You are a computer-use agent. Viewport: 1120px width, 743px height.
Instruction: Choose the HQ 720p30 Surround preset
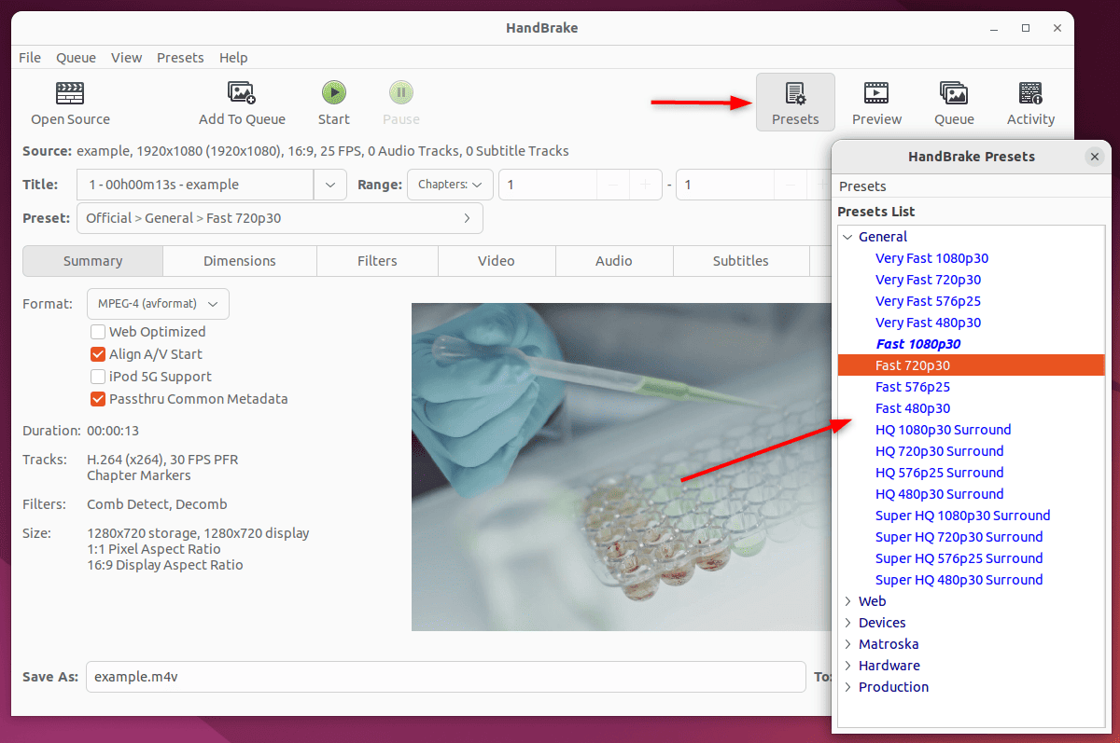coord(939,450)
